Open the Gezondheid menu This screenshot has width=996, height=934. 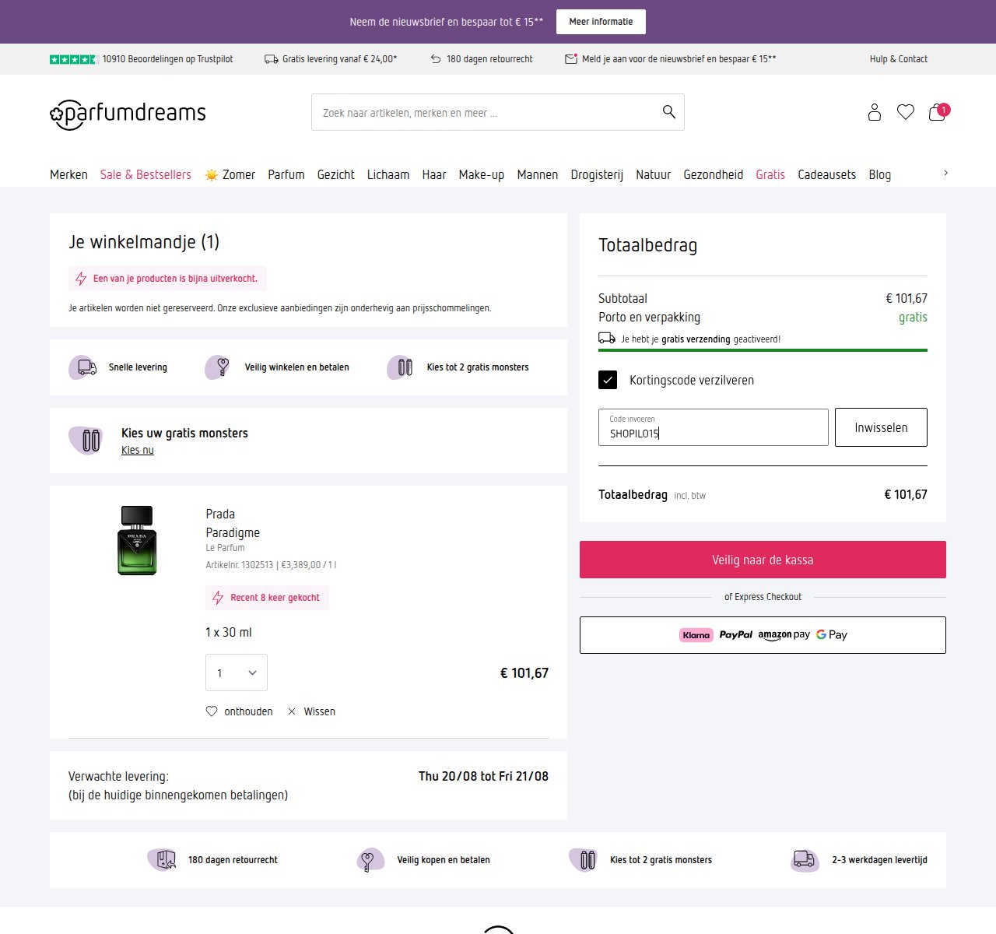tap(714, 174)
